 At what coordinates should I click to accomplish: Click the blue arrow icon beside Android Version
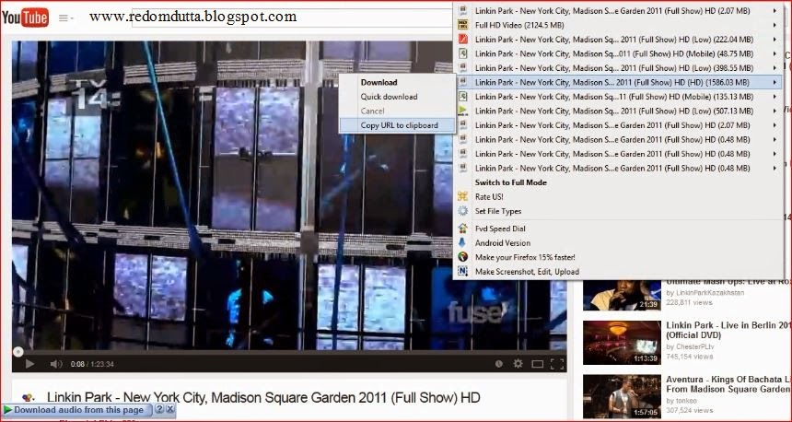(462, 243)
